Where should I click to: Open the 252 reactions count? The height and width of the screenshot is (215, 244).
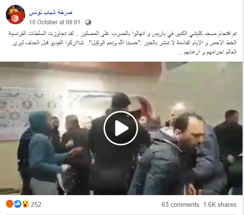pyautogui.click(x=36, y=204)
